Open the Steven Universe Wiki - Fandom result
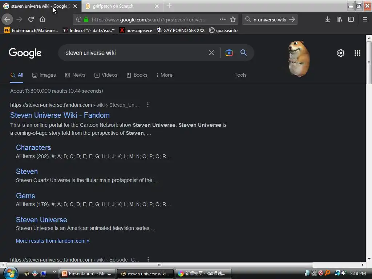Screen dimensions: 372x279 60,115
